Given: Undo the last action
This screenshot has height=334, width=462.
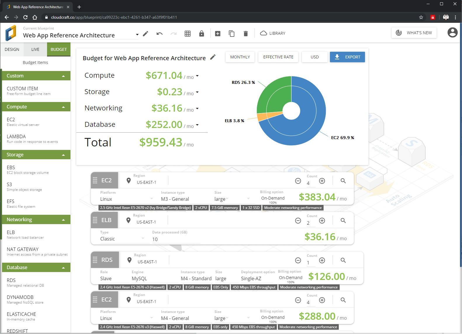Looking at the screenshot, I should (160, 34).
